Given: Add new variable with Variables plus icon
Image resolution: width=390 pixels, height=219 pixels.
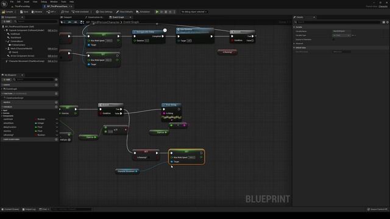Looking at the screenshot, I should 56,107.
